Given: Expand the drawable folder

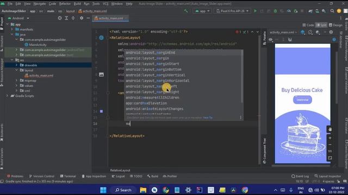Looking at the screenshot, I should [16, 65].
